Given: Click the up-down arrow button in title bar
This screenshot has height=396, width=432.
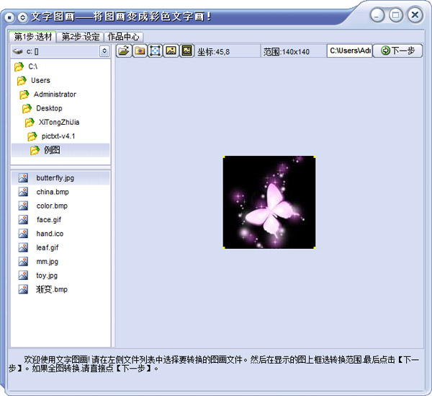Looking at the screenshot, I should [x=22, y=17].
